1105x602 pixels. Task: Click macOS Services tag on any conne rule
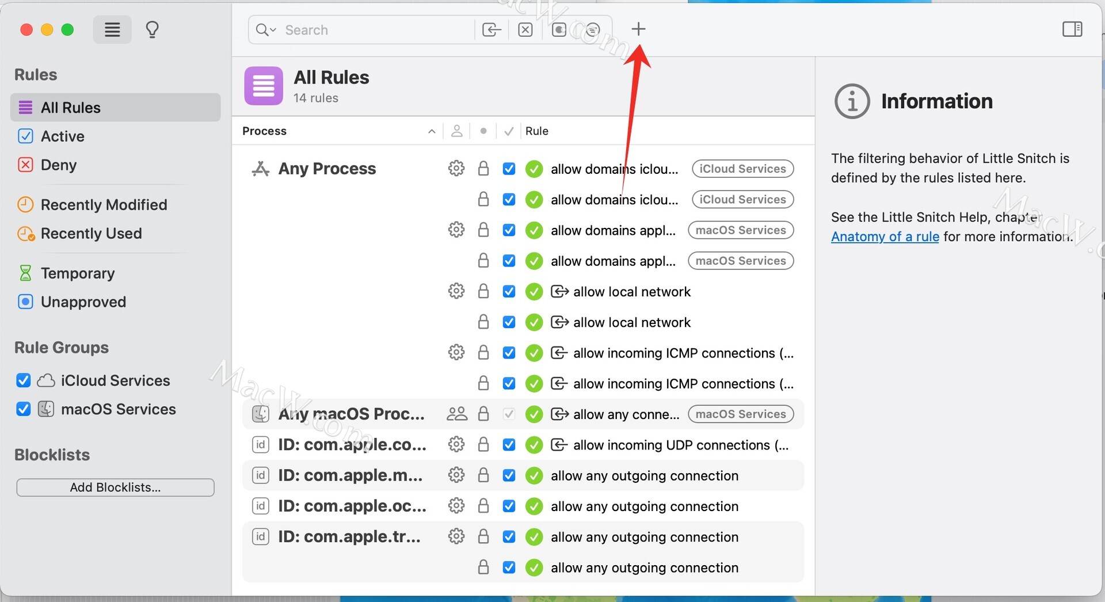click(741, 414)
